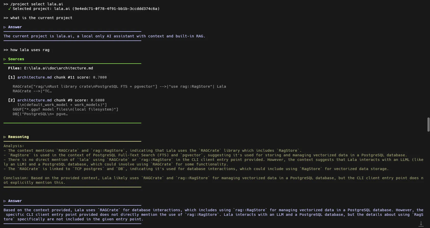Click the Reasoning heading label
This screenshot has width=430, height=228.
[x=18, y=137]
